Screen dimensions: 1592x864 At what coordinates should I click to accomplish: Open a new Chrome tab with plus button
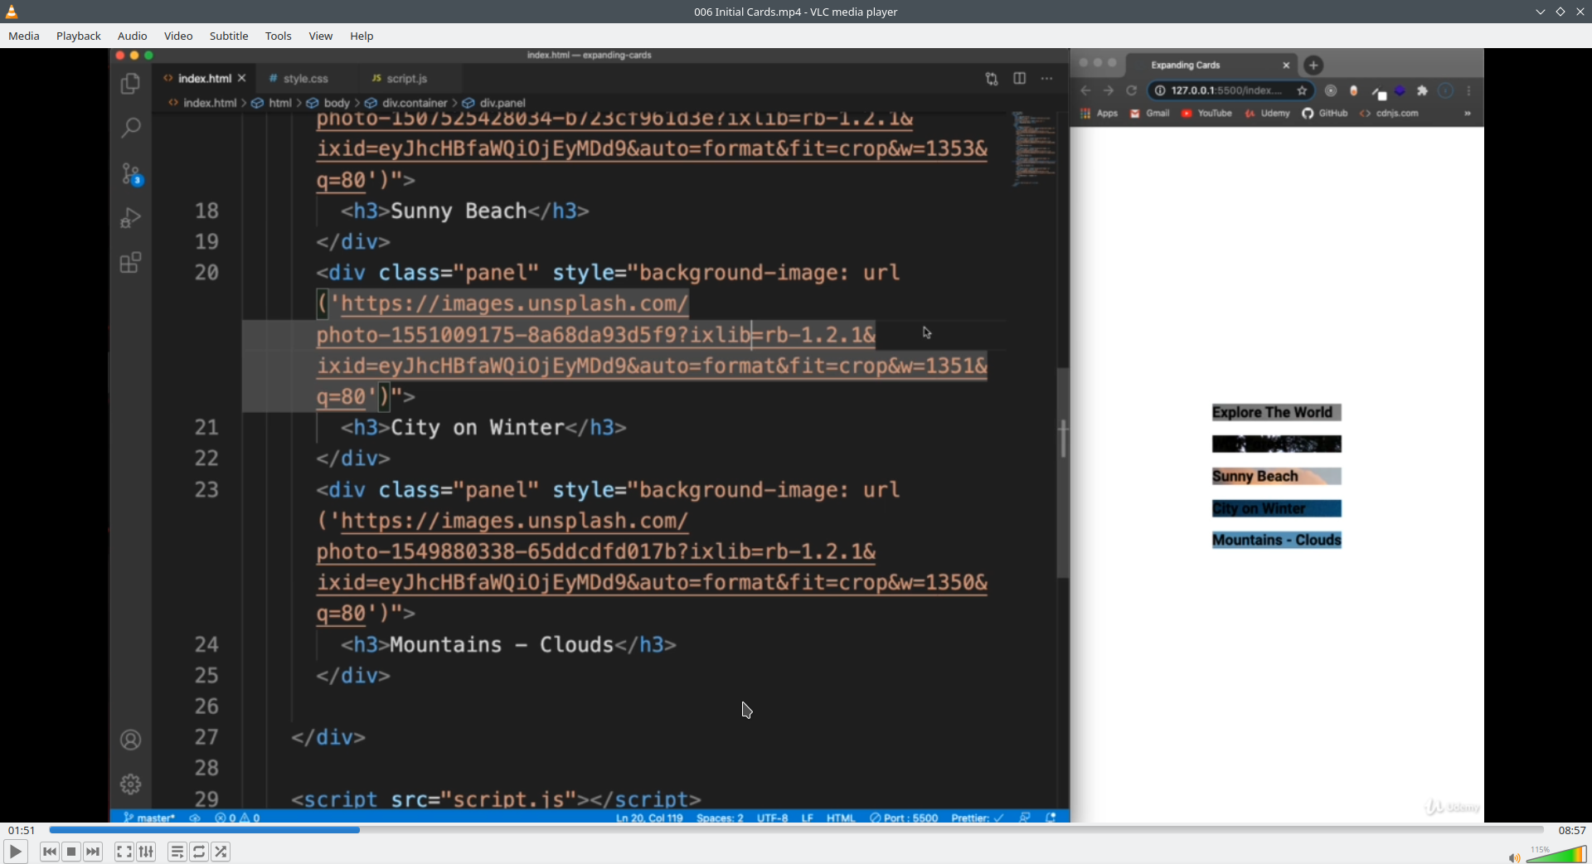coord(1313,65)
